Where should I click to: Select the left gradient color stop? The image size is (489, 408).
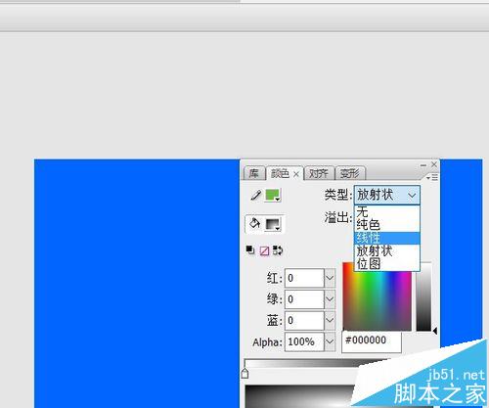click(245, 374)
